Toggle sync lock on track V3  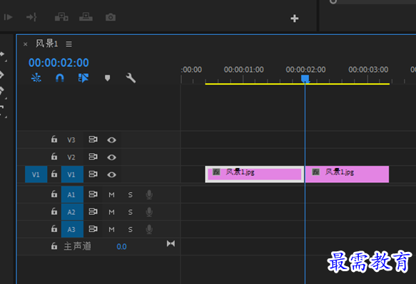(93, 140)
